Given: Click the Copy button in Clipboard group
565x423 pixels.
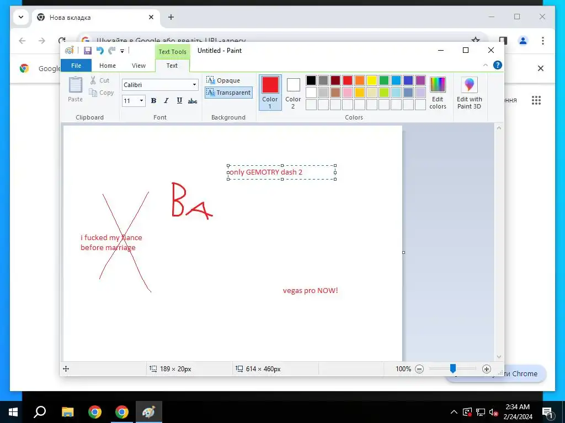Looking at the screenshot, I should pos(102,93).
